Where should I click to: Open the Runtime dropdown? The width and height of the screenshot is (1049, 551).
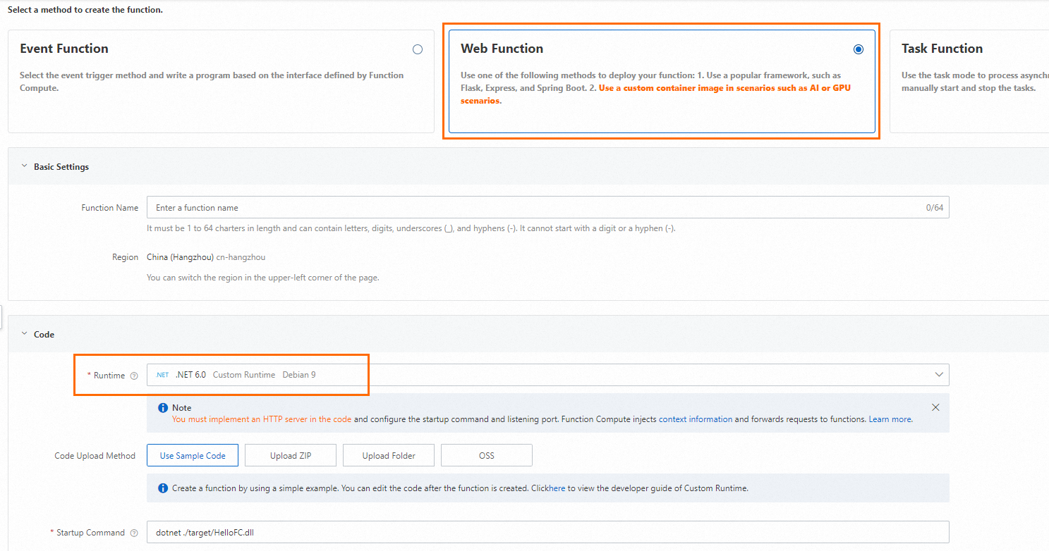547,375
